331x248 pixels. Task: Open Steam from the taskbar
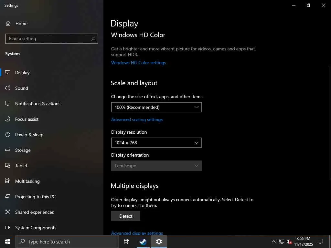pyautogui.click(x=143, y=242)
